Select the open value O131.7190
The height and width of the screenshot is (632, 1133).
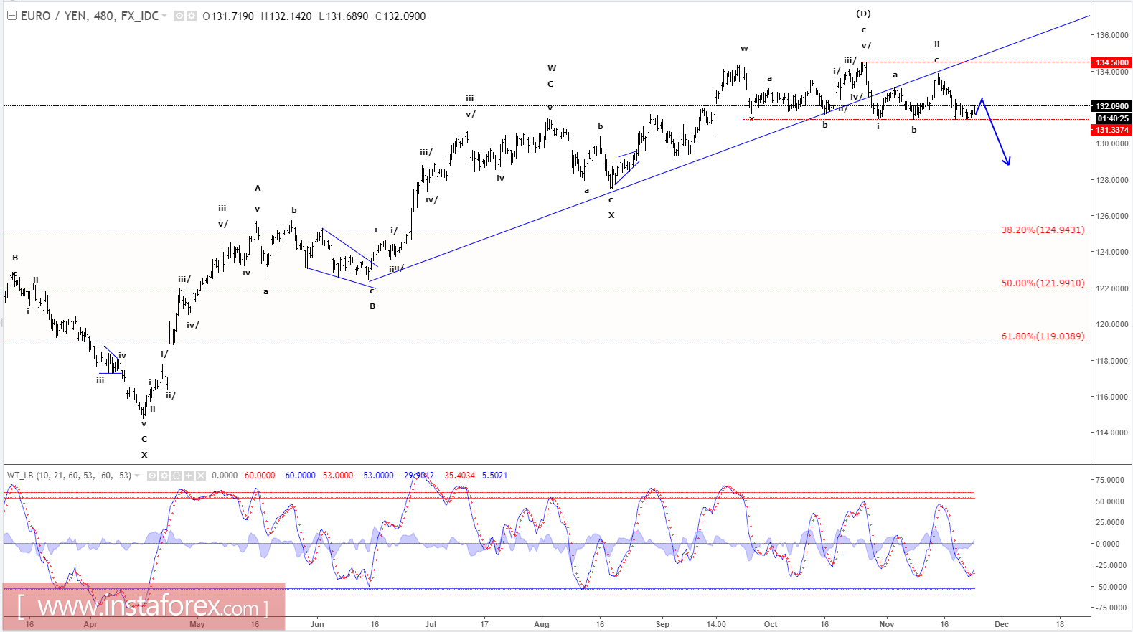point(228,16)
